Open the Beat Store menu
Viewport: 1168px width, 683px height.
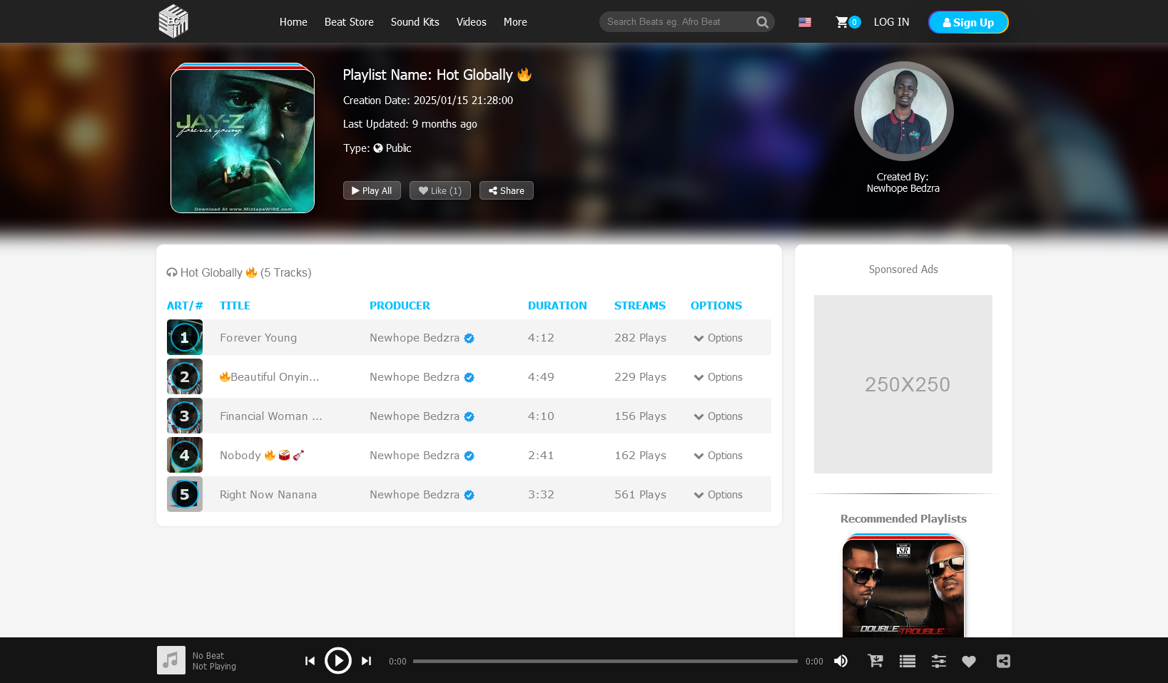click(349, 22)
